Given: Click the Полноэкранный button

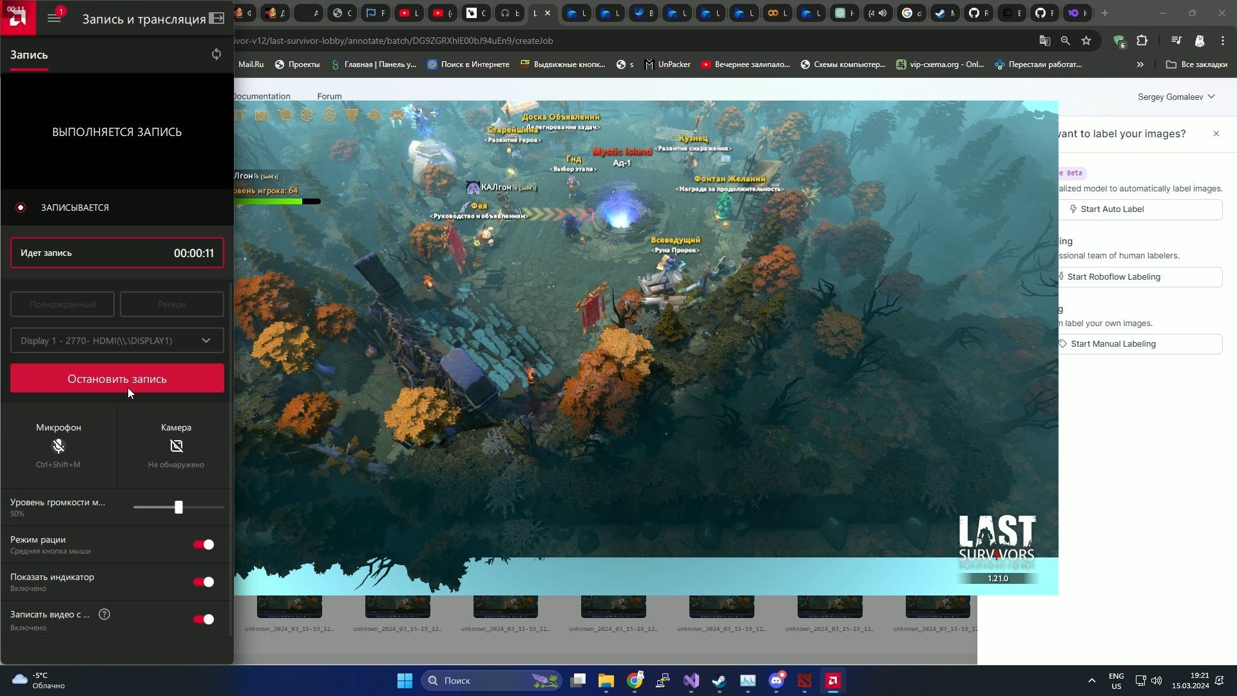Looking at the screenshot, I should [62, 304].
